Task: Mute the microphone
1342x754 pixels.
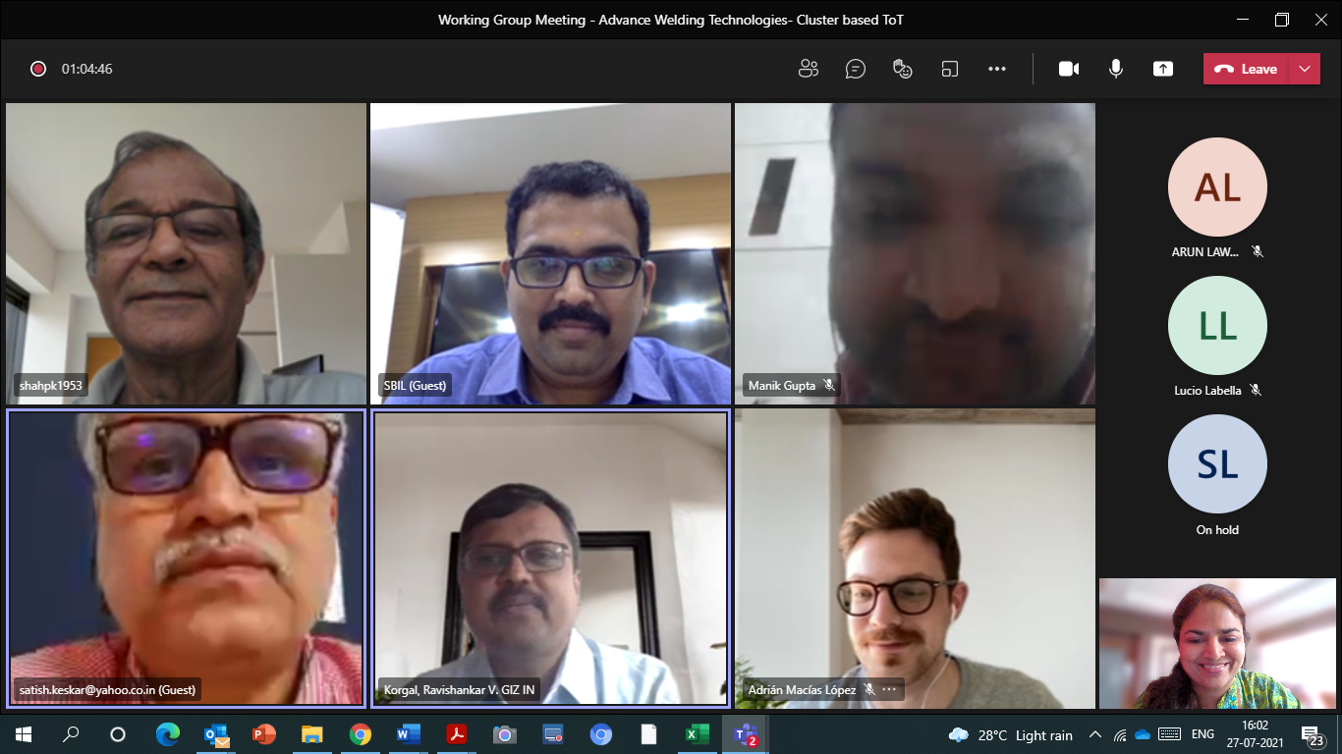Action: 1116,69
